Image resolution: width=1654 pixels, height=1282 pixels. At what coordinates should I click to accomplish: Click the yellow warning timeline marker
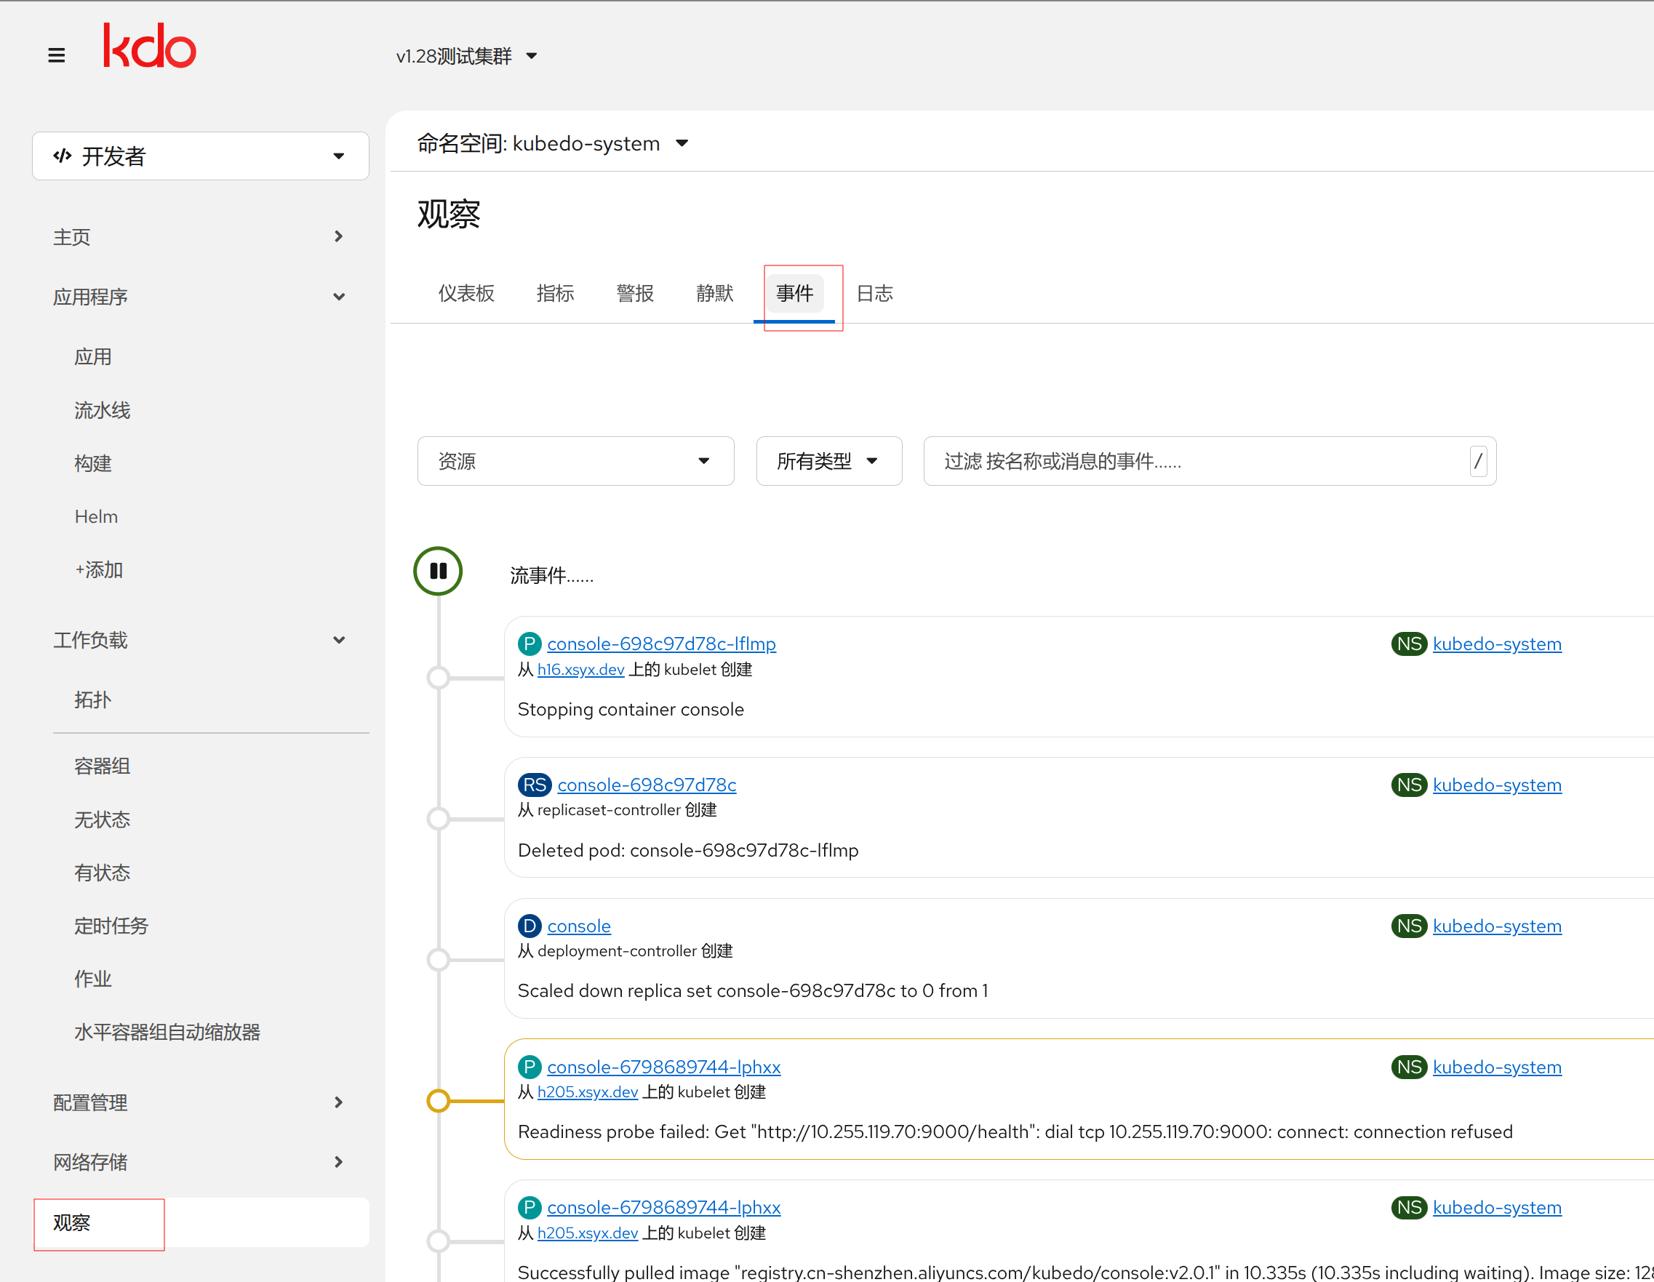(x=438, y=1101)
